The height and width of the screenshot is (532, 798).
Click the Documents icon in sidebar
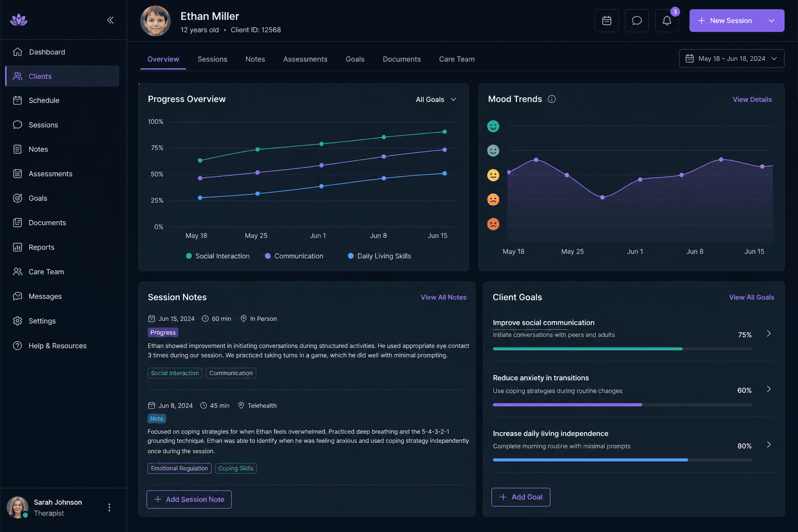(x=18, y=222)
